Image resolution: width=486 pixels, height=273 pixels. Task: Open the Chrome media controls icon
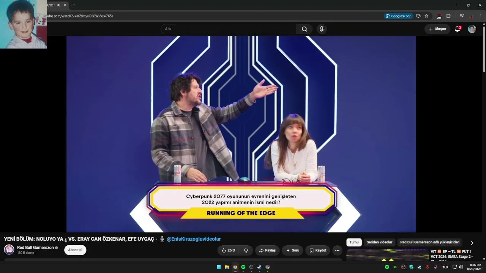tap(462, 16)
